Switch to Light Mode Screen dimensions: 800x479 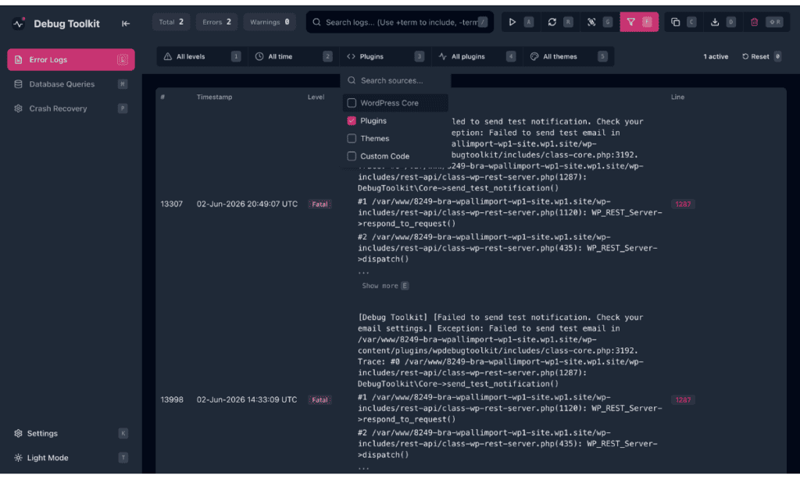[x=71, y=458]
